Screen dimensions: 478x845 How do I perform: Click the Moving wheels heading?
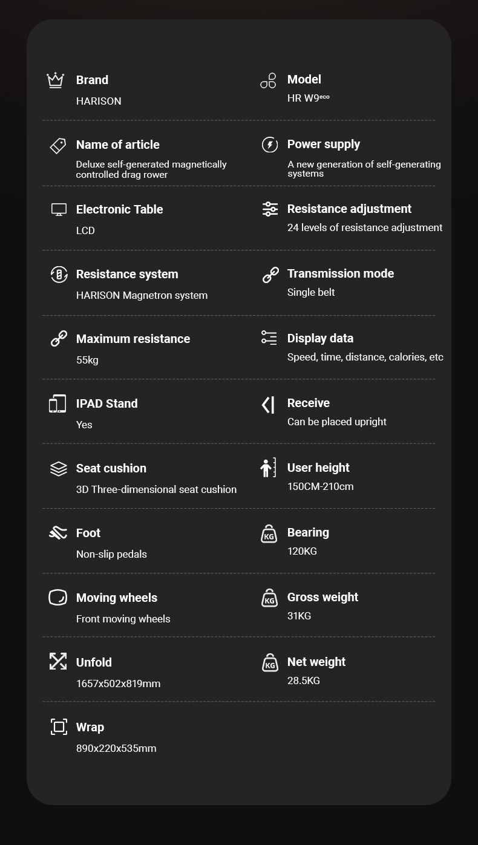pos(117,598)
